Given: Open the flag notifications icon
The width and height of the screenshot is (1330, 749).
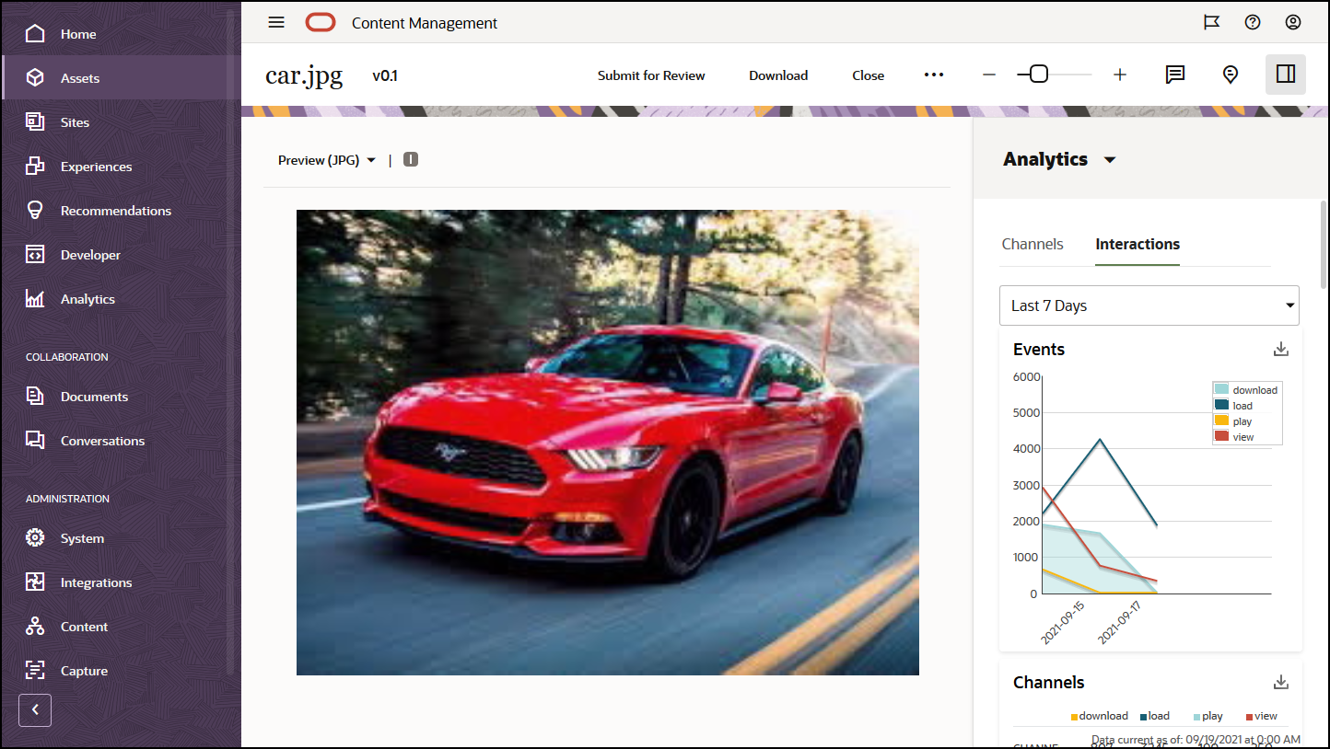Looking at the screenshot, I should [1212, 23].
